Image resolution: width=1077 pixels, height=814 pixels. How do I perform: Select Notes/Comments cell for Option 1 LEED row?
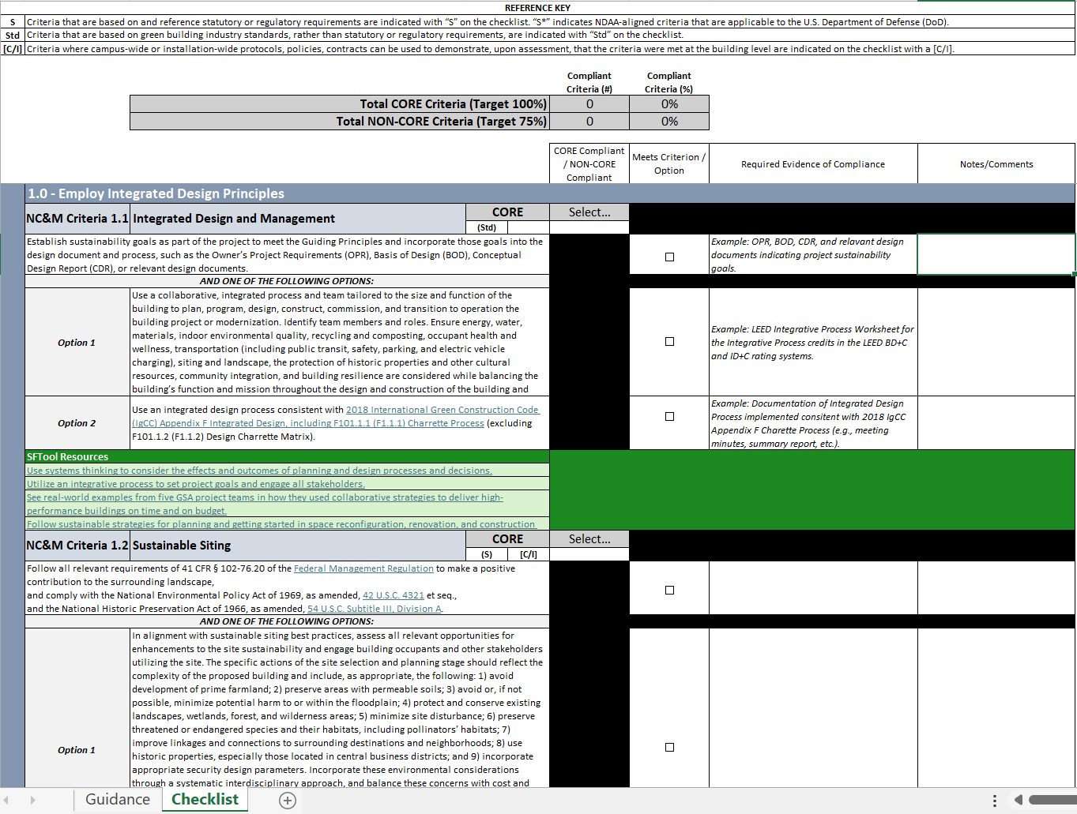[x=996, y=342]
